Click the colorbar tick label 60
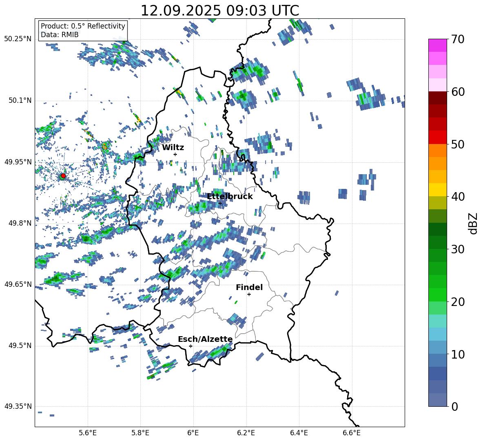 458,92
